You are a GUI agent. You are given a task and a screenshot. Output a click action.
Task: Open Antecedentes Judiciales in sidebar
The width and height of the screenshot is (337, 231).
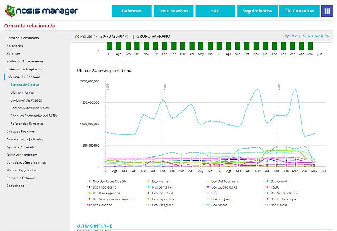pos(25,139)
